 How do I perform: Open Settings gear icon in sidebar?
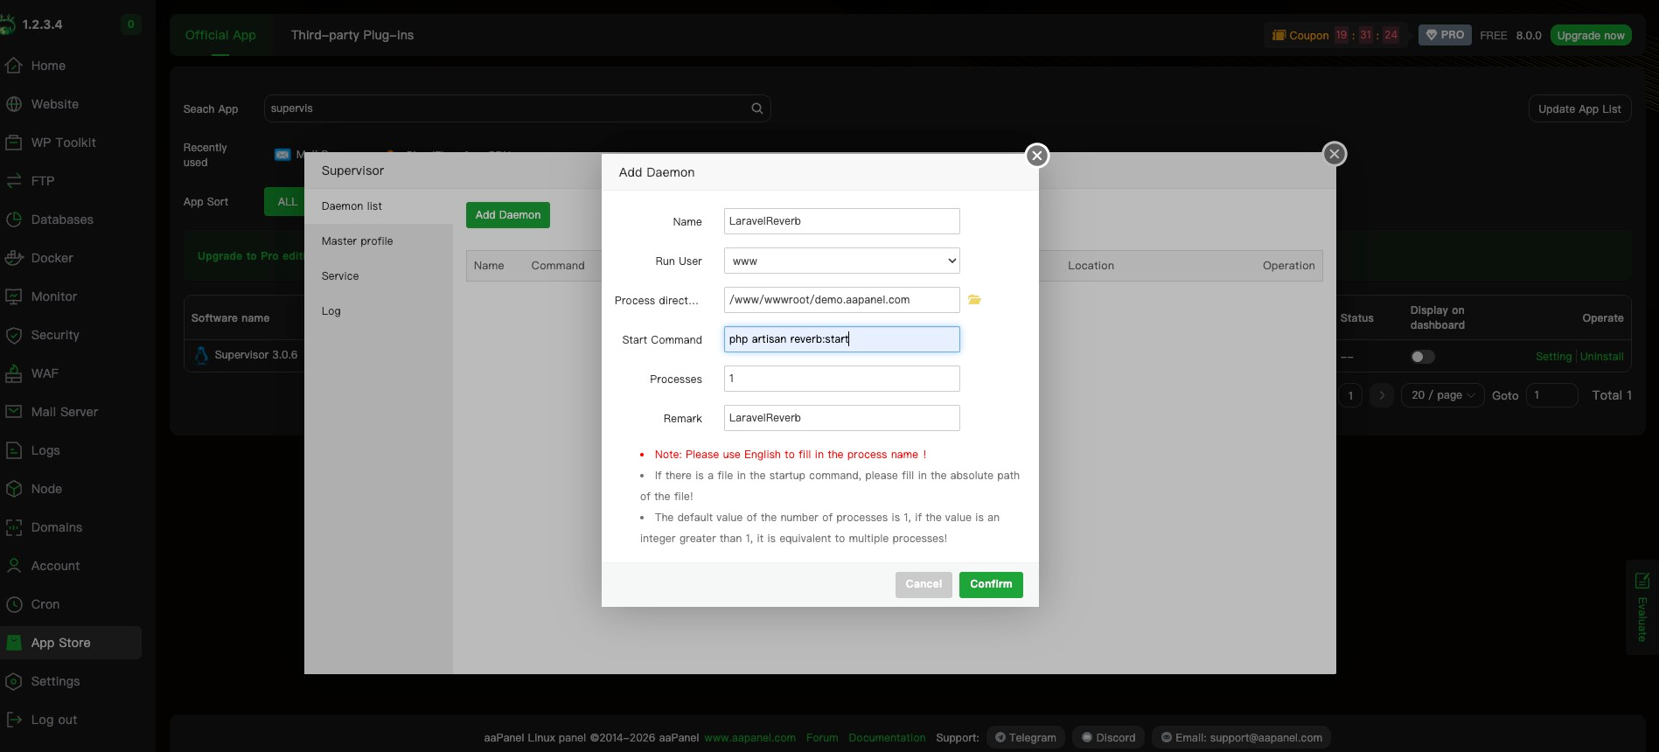pos(14,681)
